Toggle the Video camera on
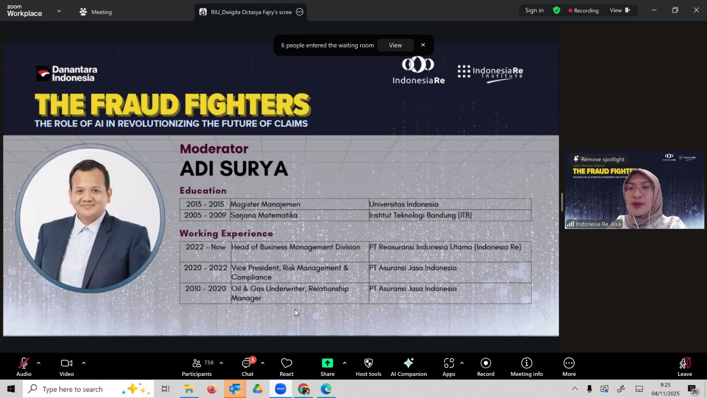 point(67,367)
